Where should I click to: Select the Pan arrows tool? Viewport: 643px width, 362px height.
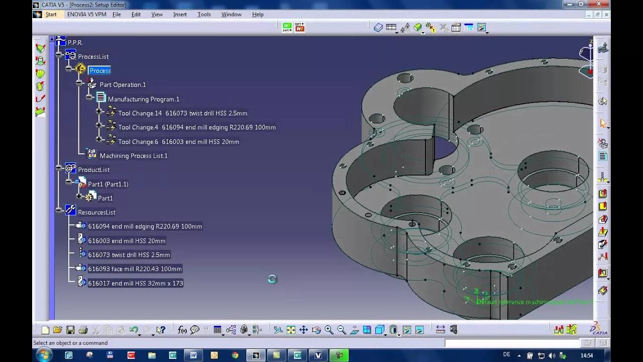pyautogui.click(x=303, y=330)
